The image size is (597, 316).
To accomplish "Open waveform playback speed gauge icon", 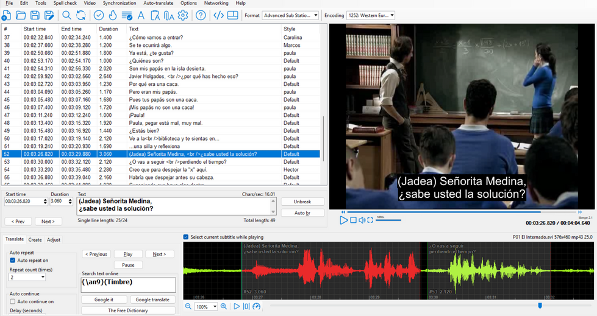I will pyautogui.click(x=257, y=306).
